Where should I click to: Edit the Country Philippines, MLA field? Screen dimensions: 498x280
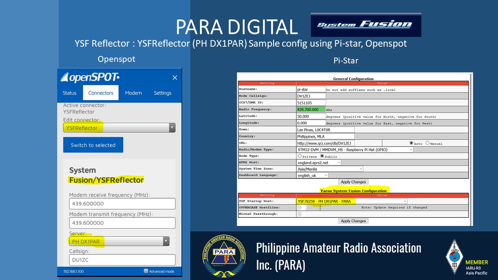(325, 136)
